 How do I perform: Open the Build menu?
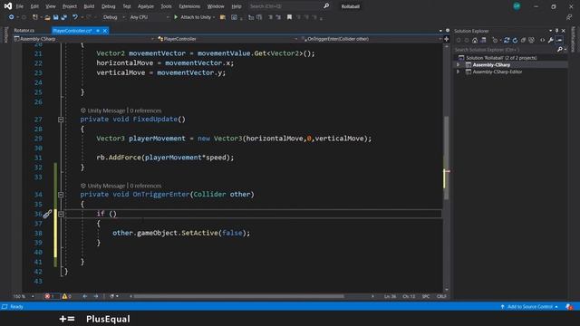pyautogui.click(x=89, y=6)
